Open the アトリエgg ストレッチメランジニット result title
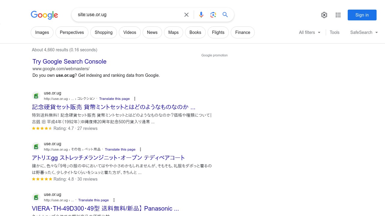Viewport: 385px width, 216px height. click(108, 158)
